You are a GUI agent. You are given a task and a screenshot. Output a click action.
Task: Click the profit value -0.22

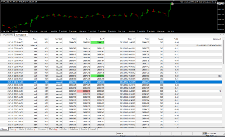click(x=176, y=58)
